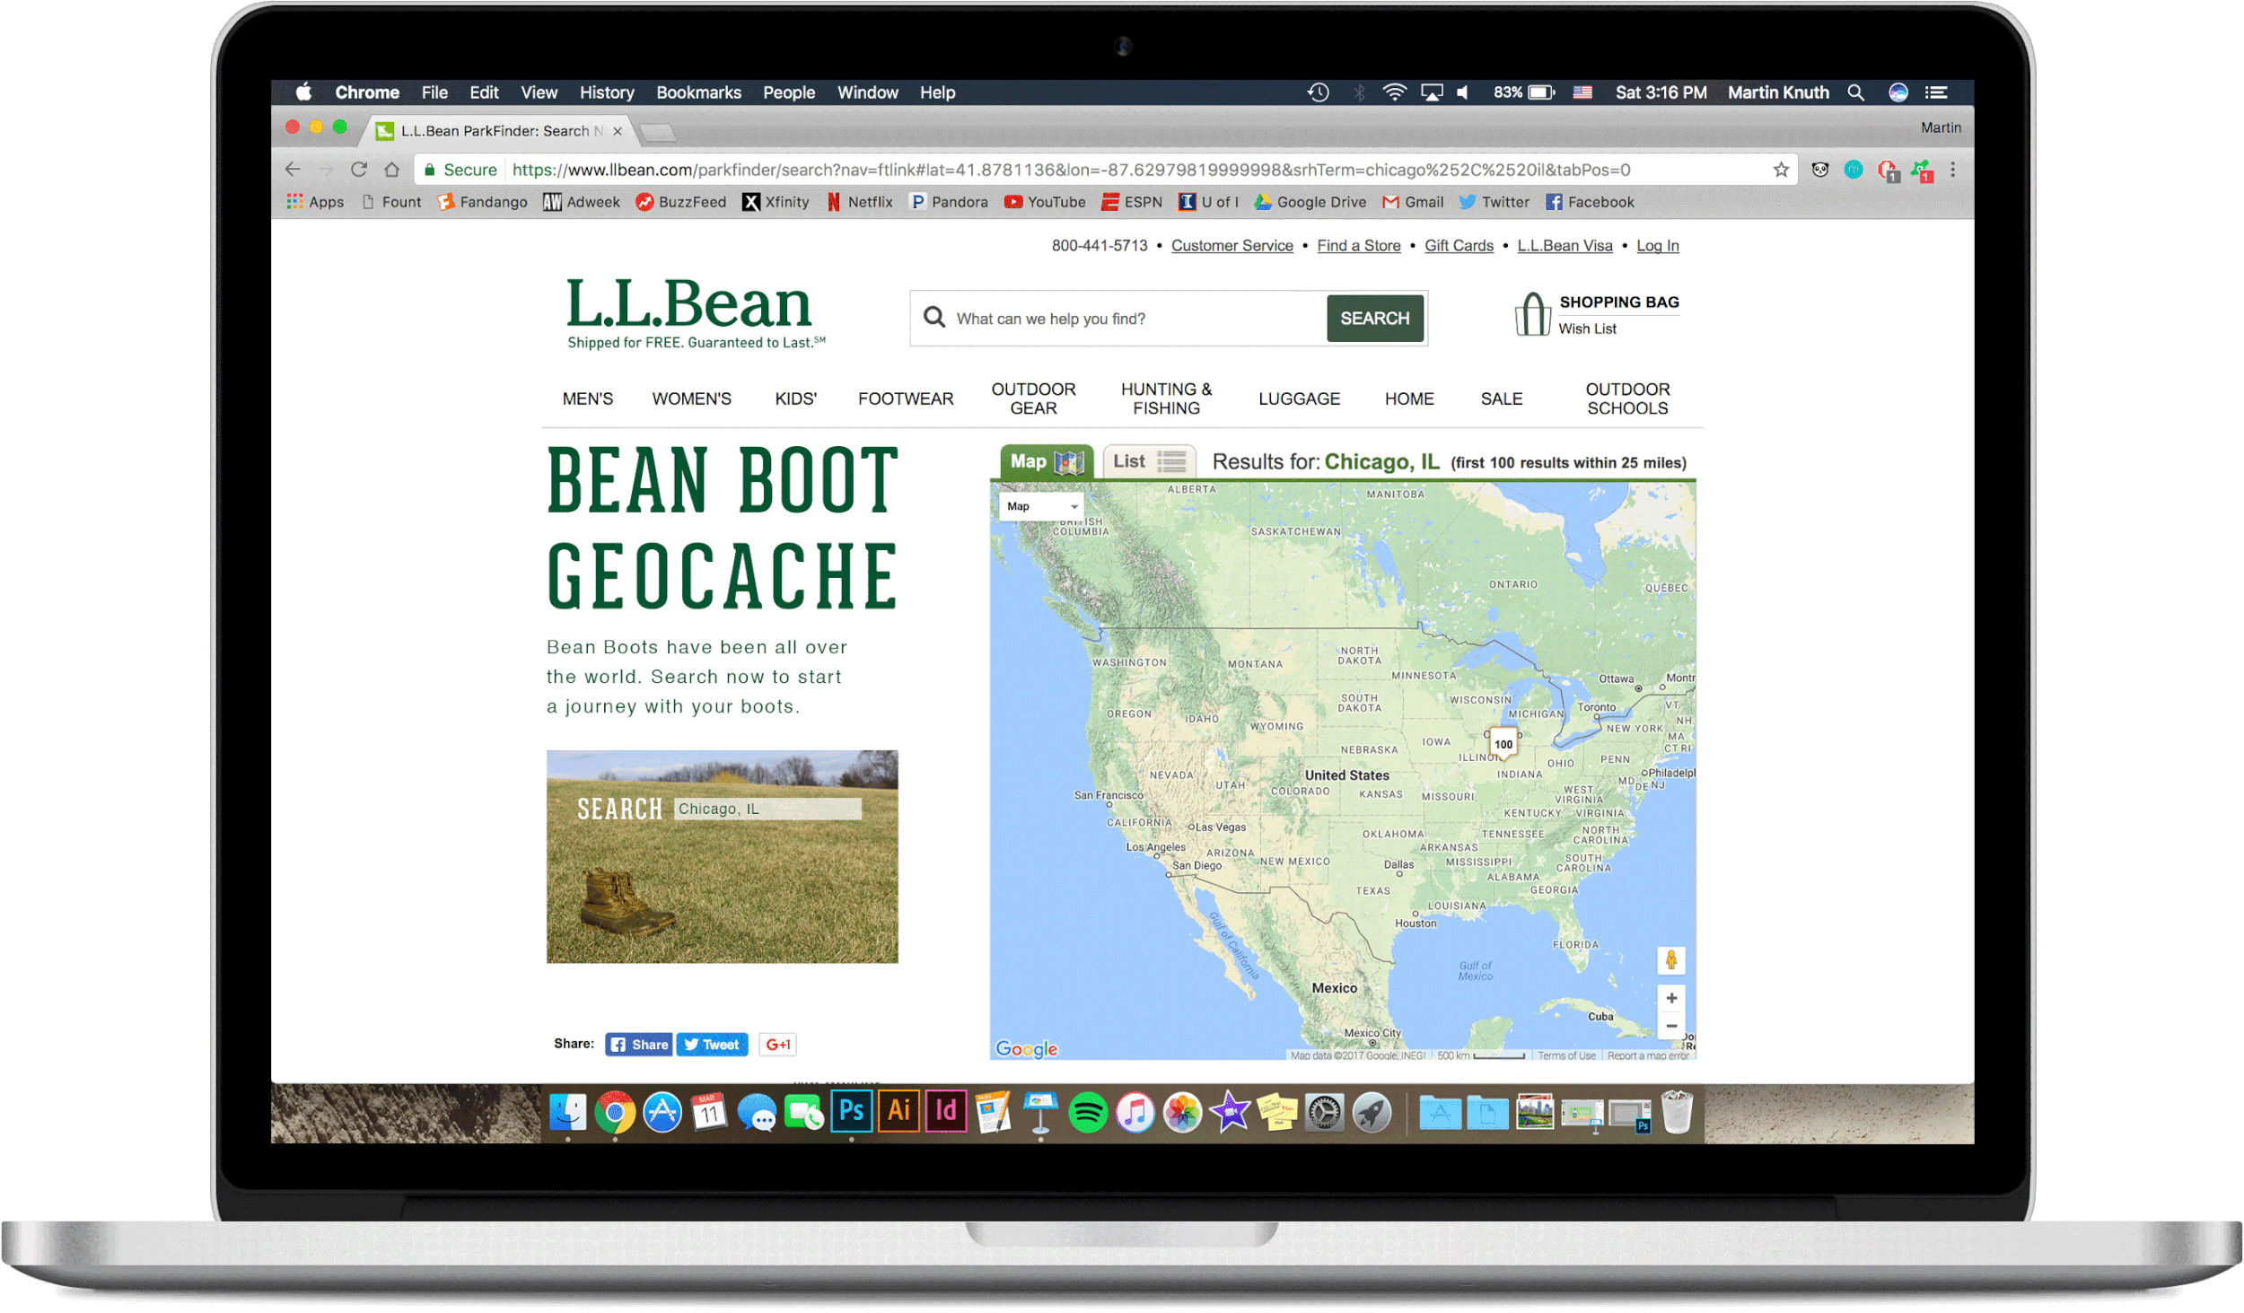The image size is (2244, 1313).
Task: Click the Twitter Tweet button
Action: click(x=712, y=1044)
